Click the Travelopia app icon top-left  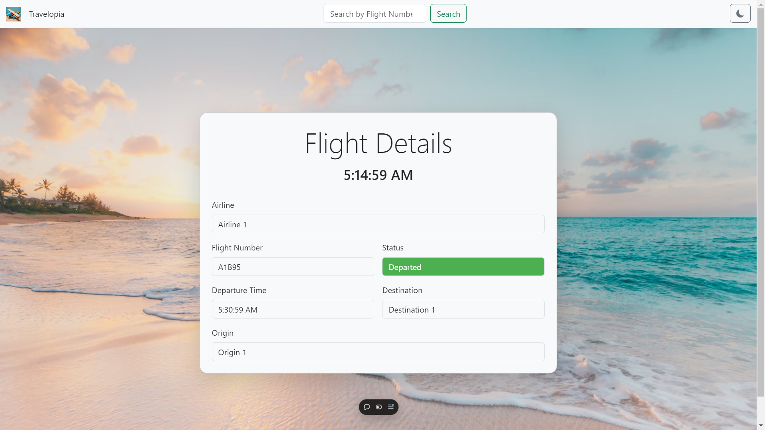tap(13, 14)
